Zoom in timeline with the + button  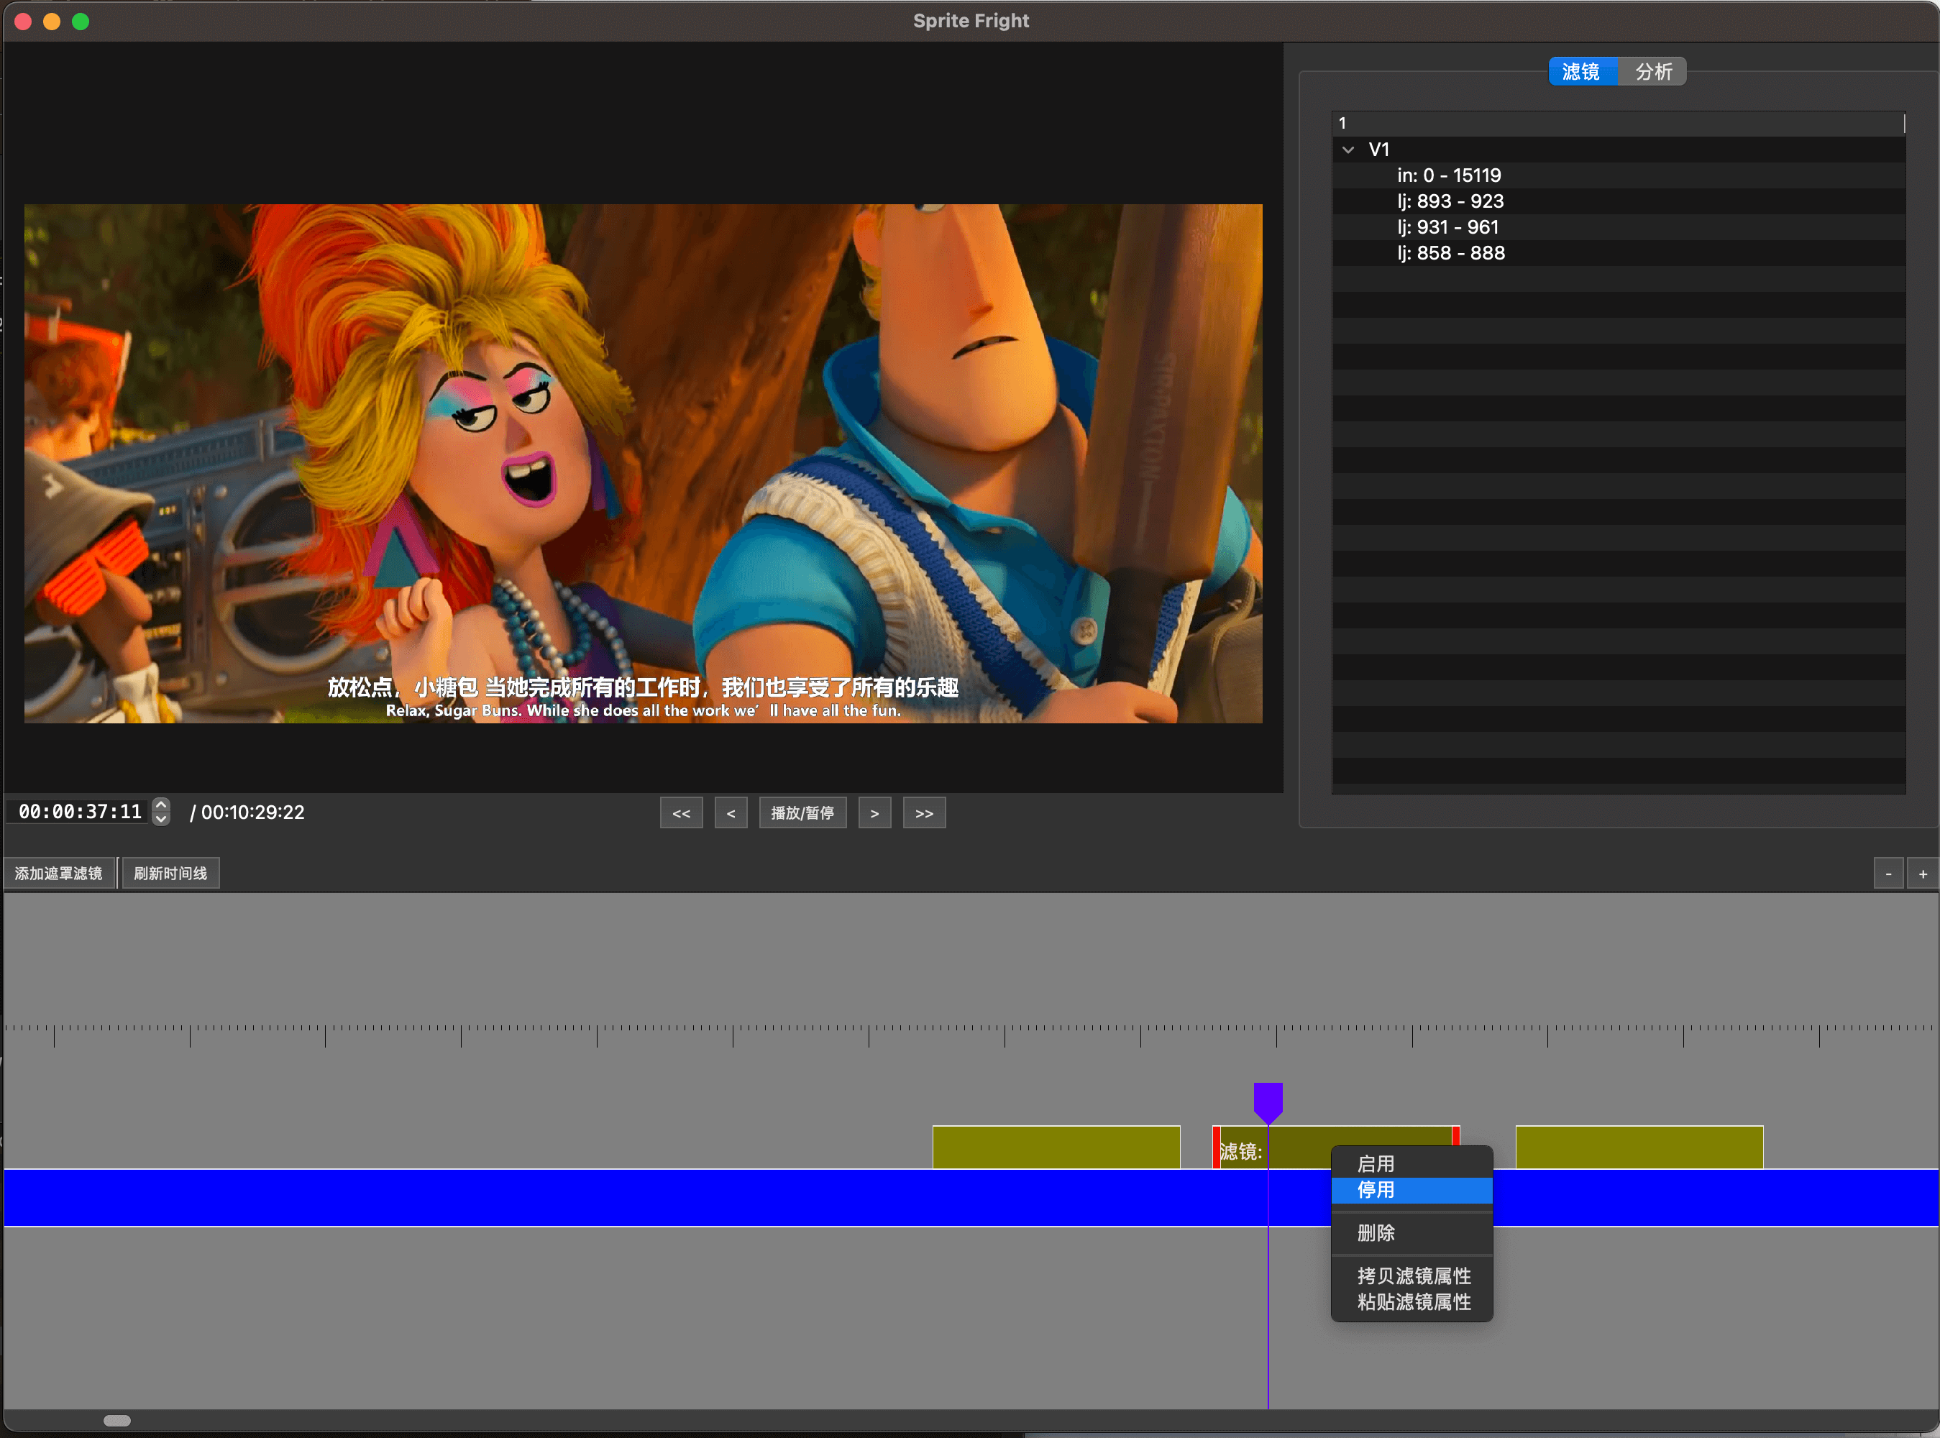[1923, 874]
